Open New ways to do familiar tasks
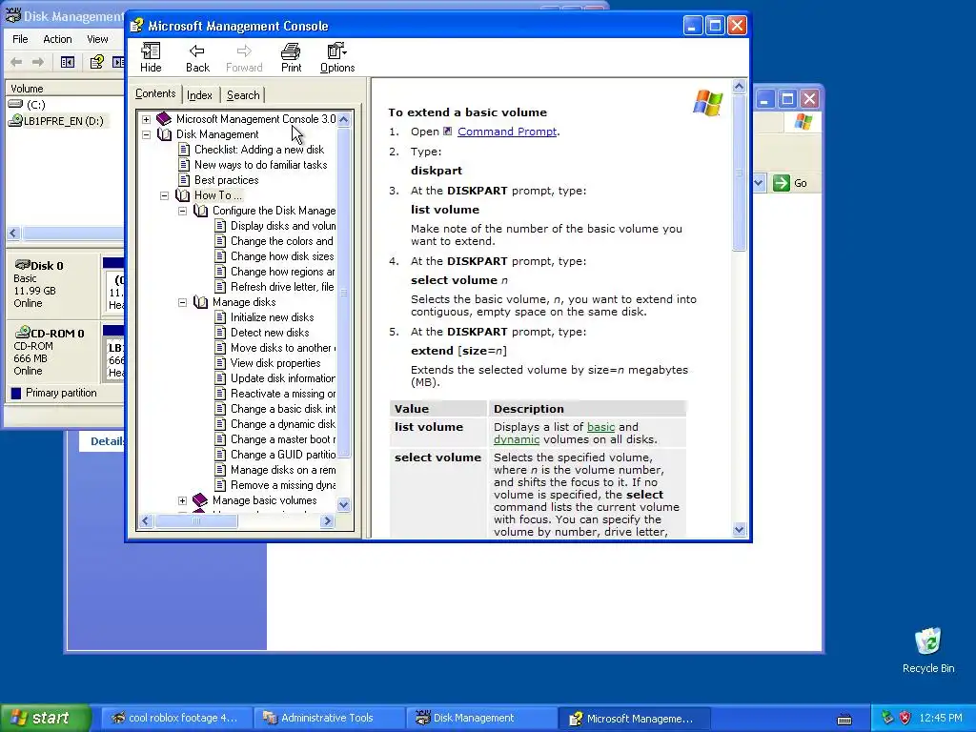Screen dimensions: 976x732 coord(261,165)
